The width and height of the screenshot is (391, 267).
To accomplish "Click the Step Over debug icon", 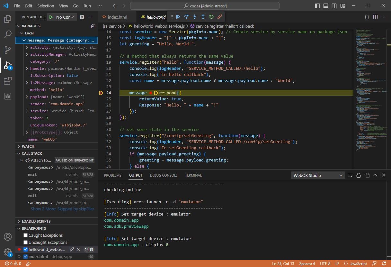I will click(x=186, y=17).
